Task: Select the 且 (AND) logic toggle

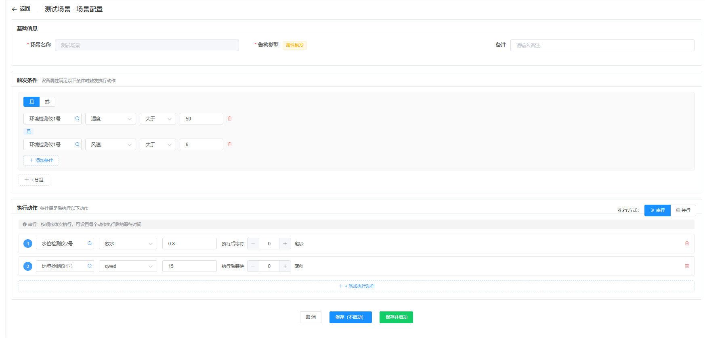Action: click(x=31, y=102)
